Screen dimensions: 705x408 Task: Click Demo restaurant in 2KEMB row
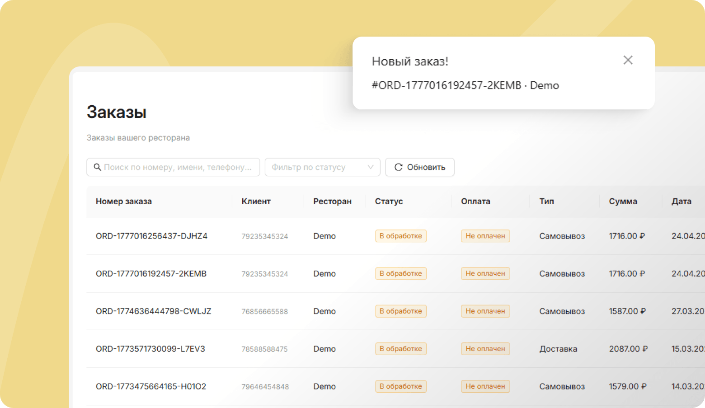[324, 273]
